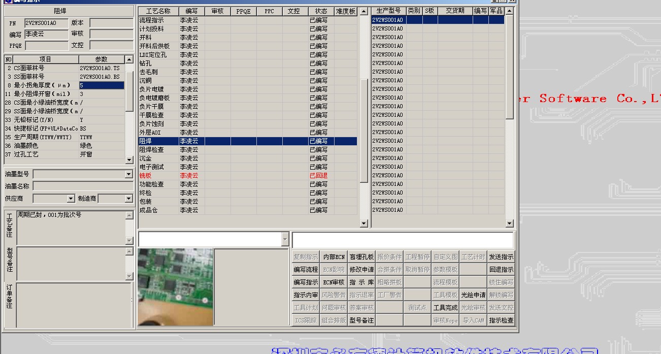Click the 型号备注 button in the grid
This screenshot has height=354, width=661.
[x=361, y=320]
